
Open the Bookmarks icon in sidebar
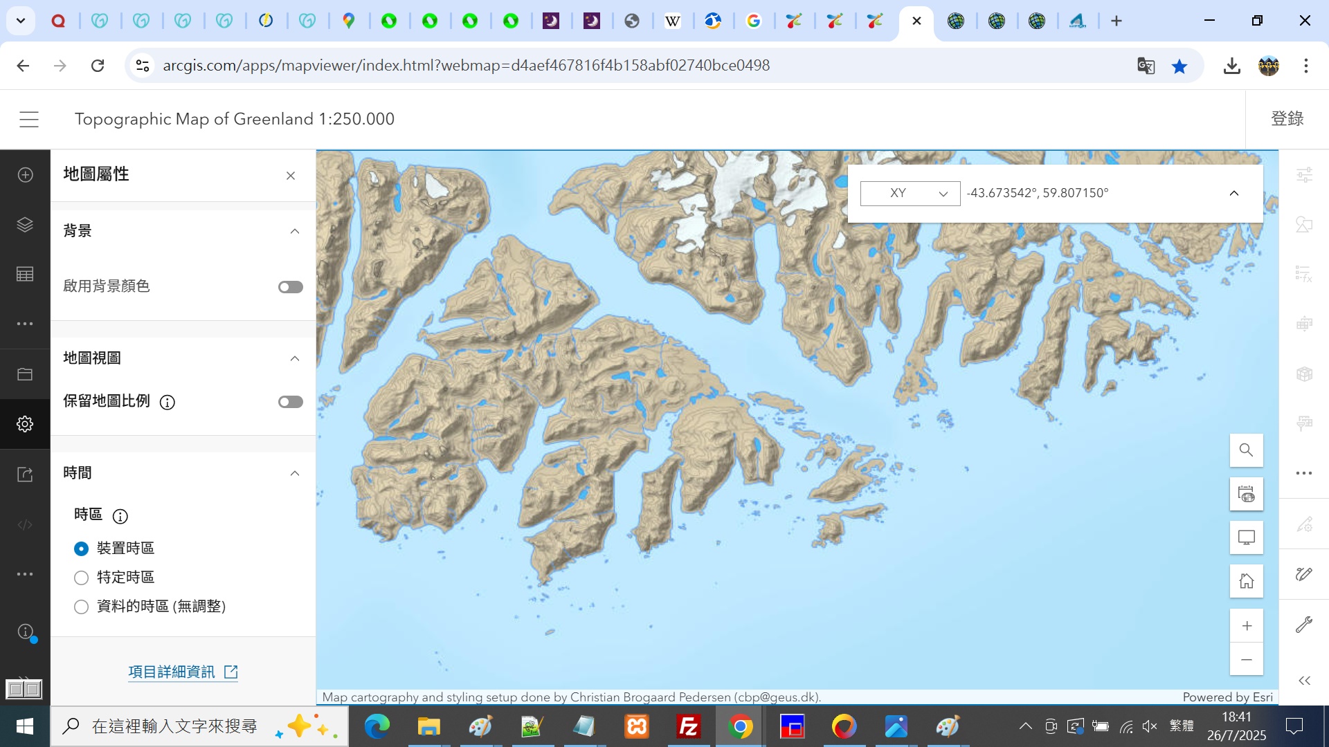(x=25, y=374)
